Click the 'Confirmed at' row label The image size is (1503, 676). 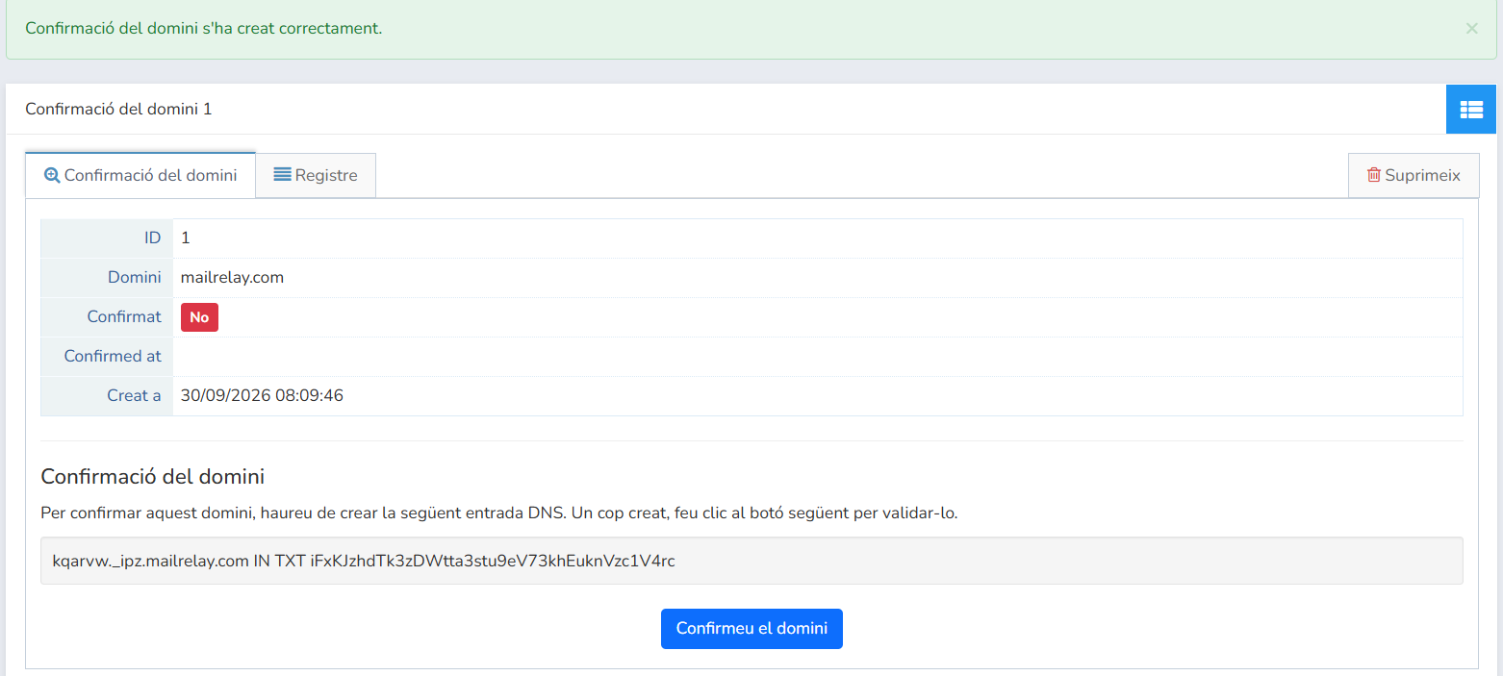pyautogui.click(x=113, y=357)
